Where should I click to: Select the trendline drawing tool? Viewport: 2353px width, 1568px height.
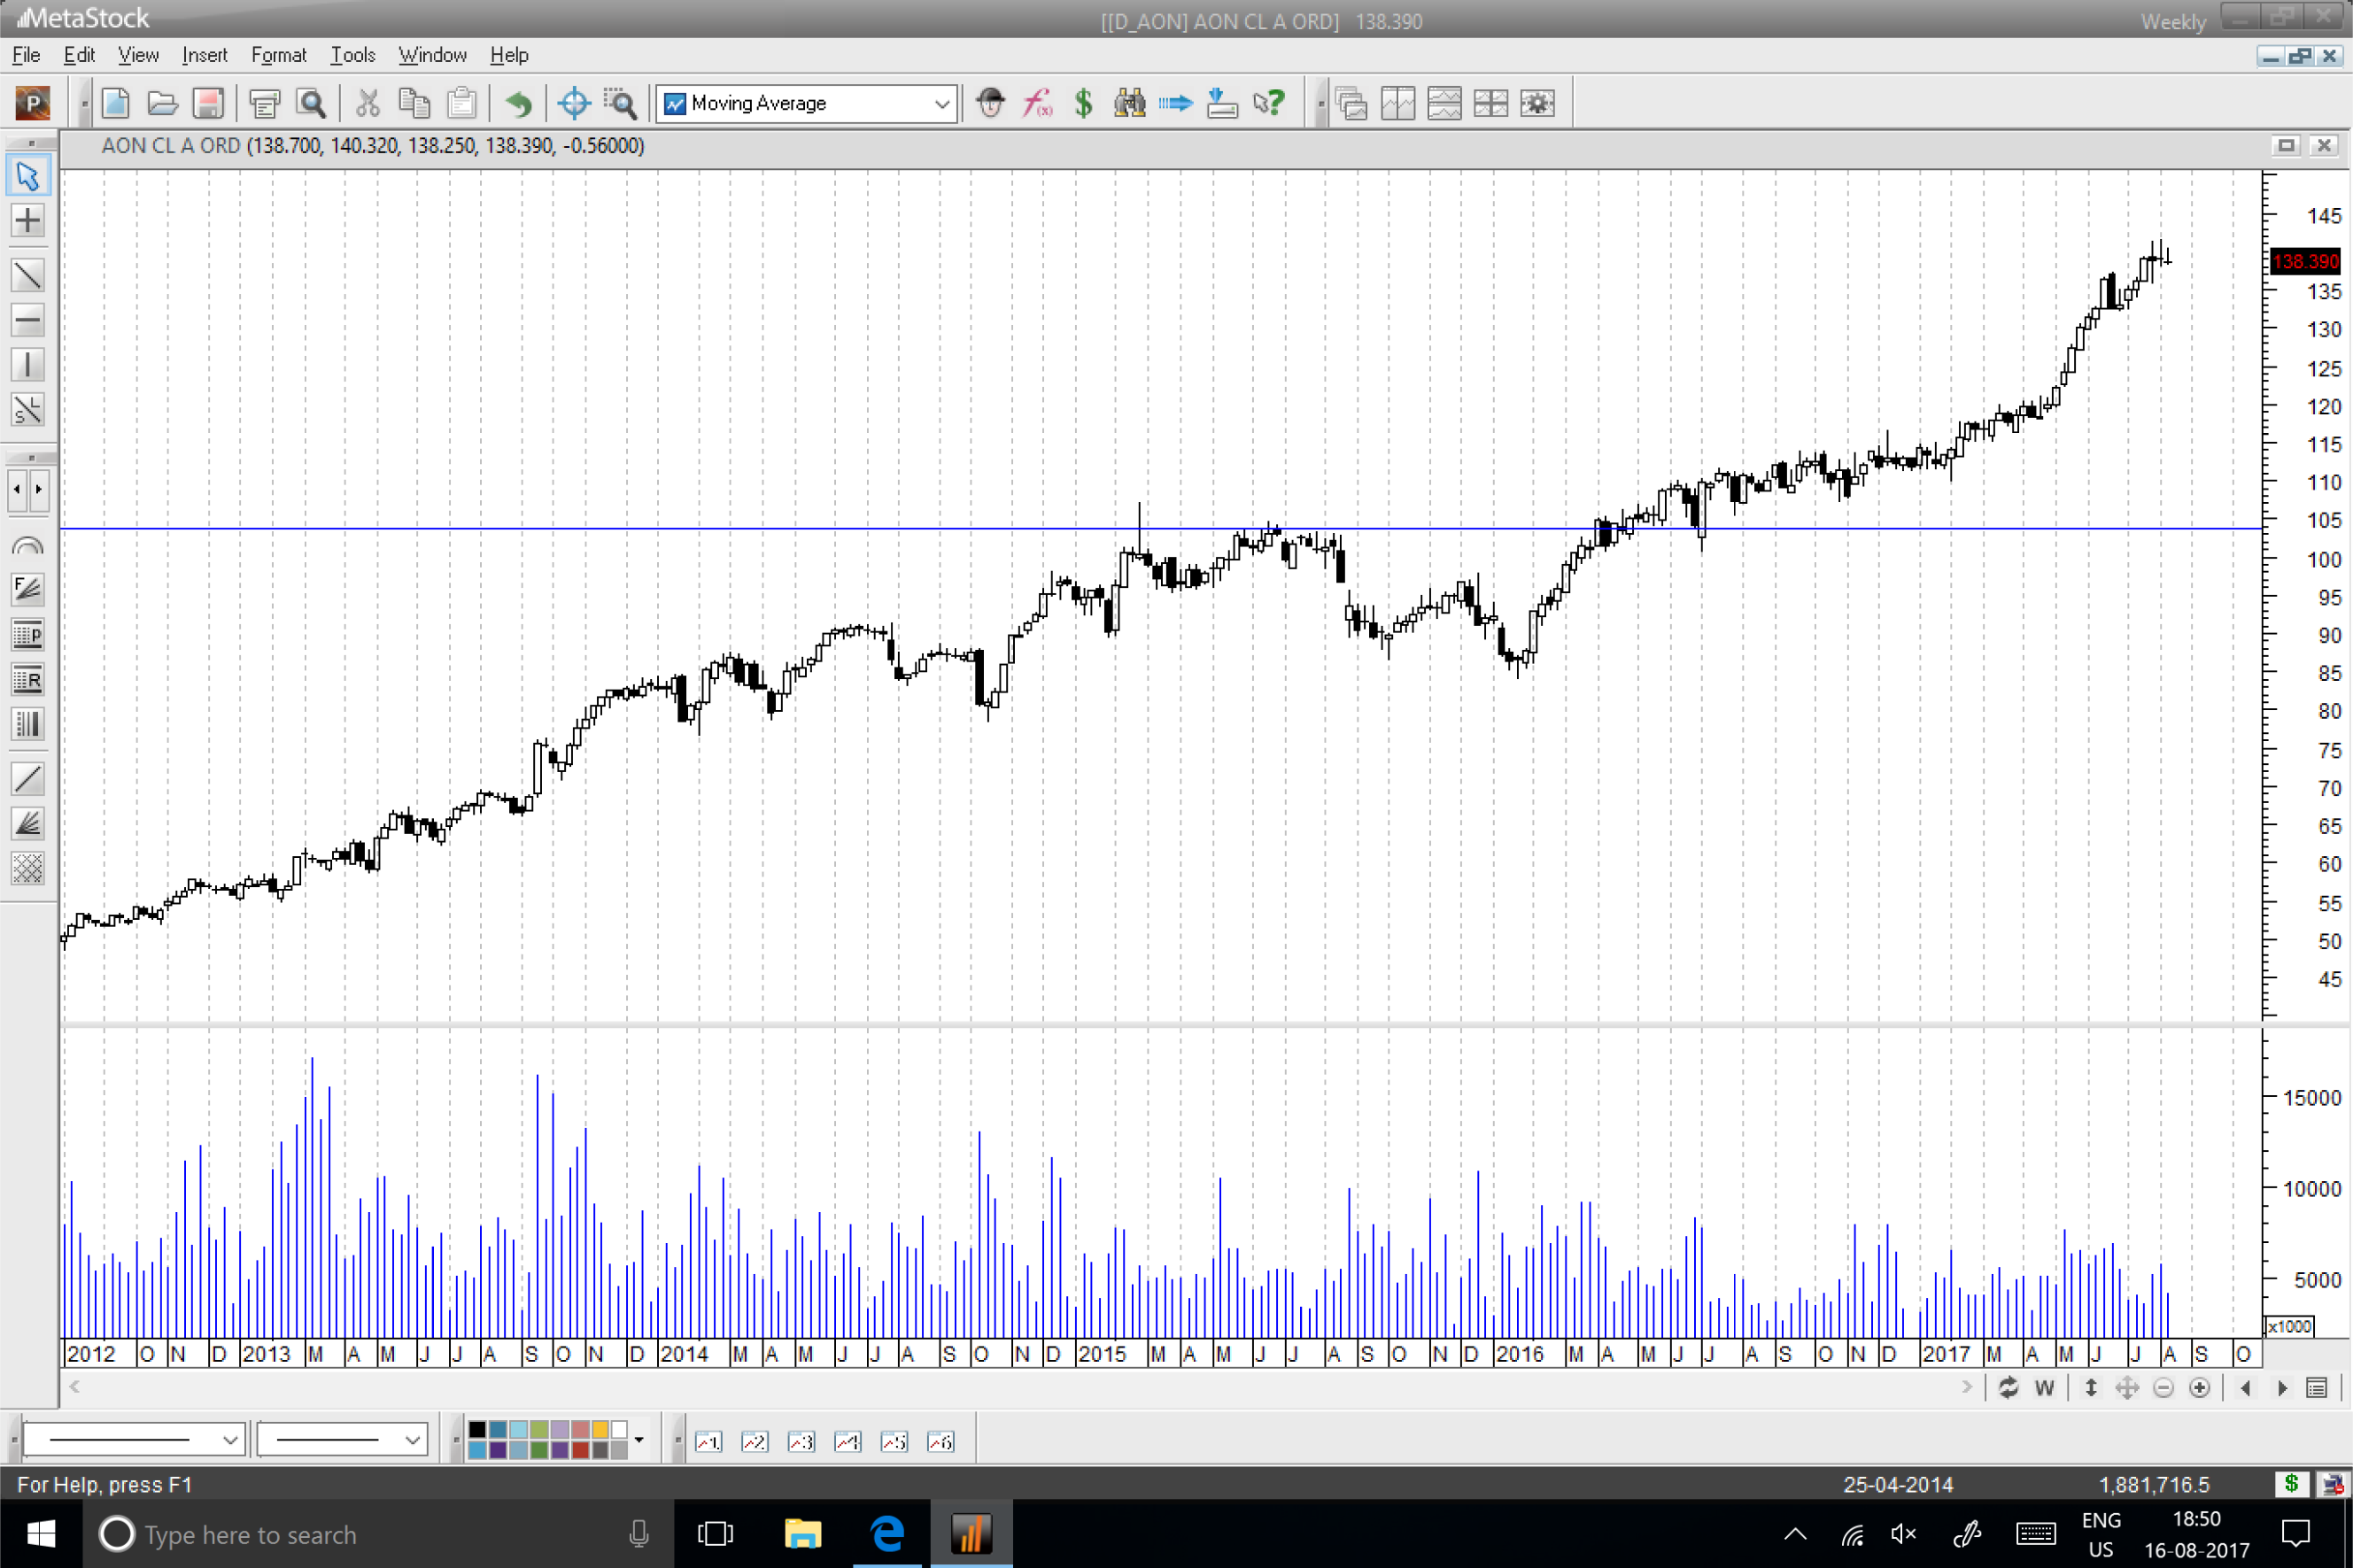click(x=27, y=274)
